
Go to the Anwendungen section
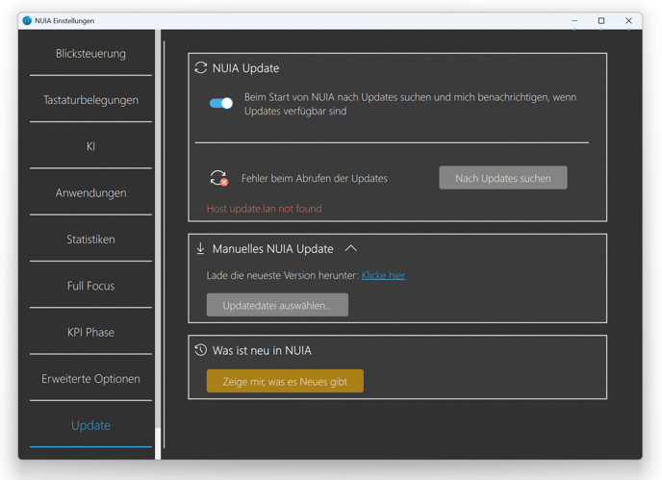click(x=90, y=193)
